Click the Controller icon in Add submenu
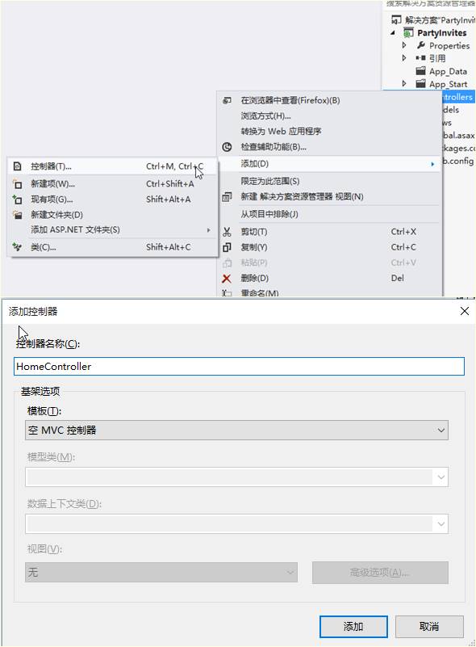The height and width of the screenshot is (647, 476). coord(17,166)
